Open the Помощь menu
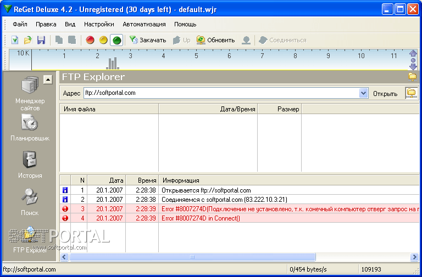 coord(185,24)
